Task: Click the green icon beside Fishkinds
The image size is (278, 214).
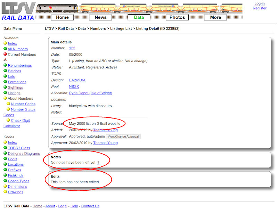Action: (5, 175)
